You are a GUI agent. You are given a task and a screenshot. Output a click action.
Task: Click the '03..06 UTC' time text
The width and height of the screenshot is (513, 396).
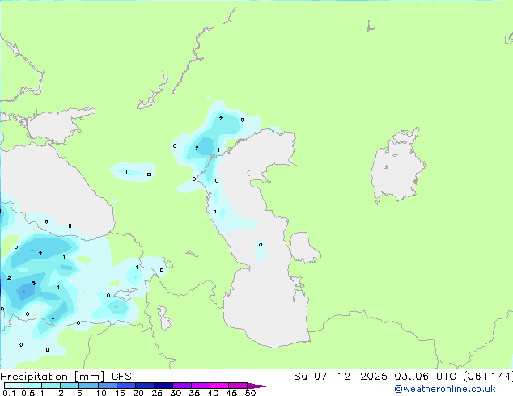425,377
